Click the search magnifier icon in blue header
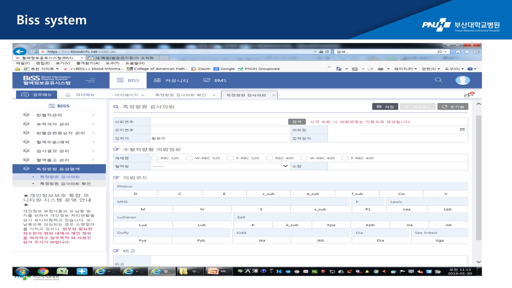512x288 pixels. coord(438,80)
